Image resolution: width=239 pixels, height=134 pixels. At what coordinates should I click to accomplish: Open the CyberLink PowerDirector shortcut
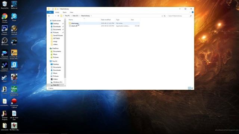coord(4,54)
